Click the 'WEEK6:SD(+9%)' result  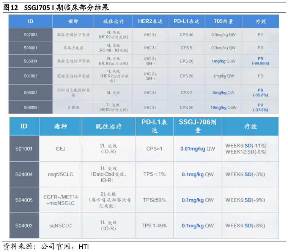click(x=245, y=200)
